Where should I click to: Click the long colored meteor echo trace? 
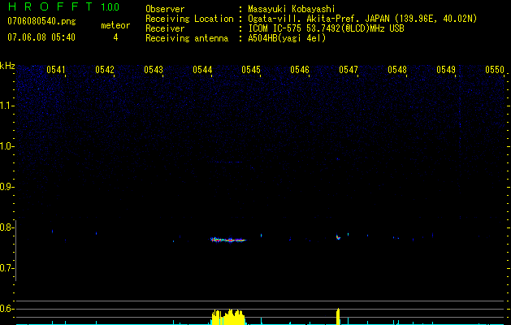228,240
